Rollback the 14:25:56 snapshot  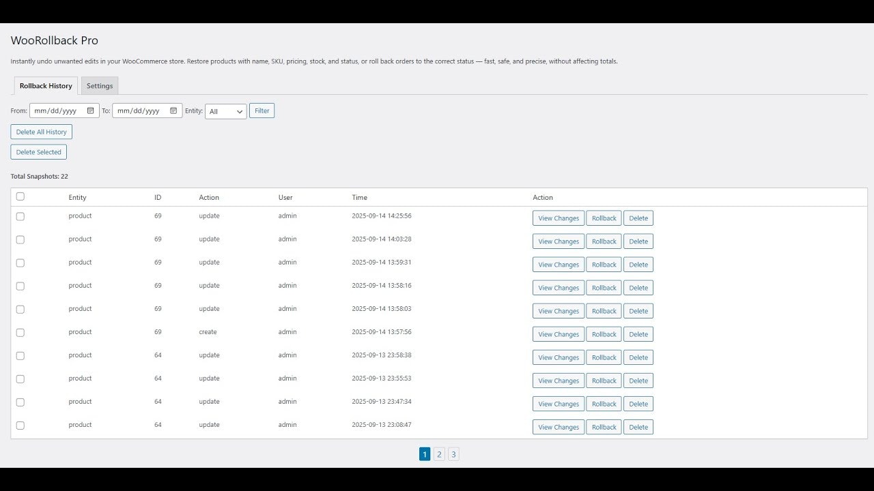tap(604, 218)
